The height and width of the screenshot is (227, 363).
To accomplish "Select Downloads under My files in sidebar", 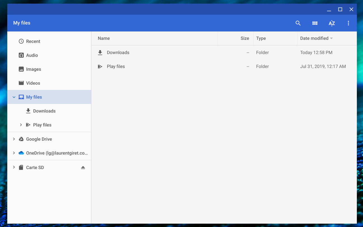I will pos(44,111).
